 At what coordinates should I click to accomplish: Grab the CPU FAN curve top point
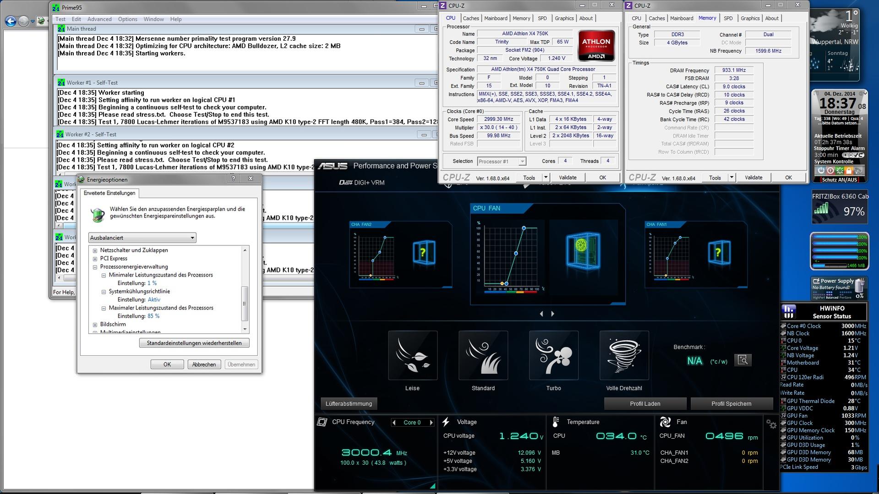tap(524, 228)
